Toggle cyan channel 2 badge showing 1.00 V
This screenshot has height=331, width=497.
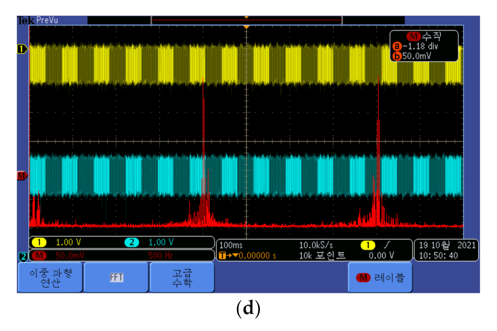point(131,243)
